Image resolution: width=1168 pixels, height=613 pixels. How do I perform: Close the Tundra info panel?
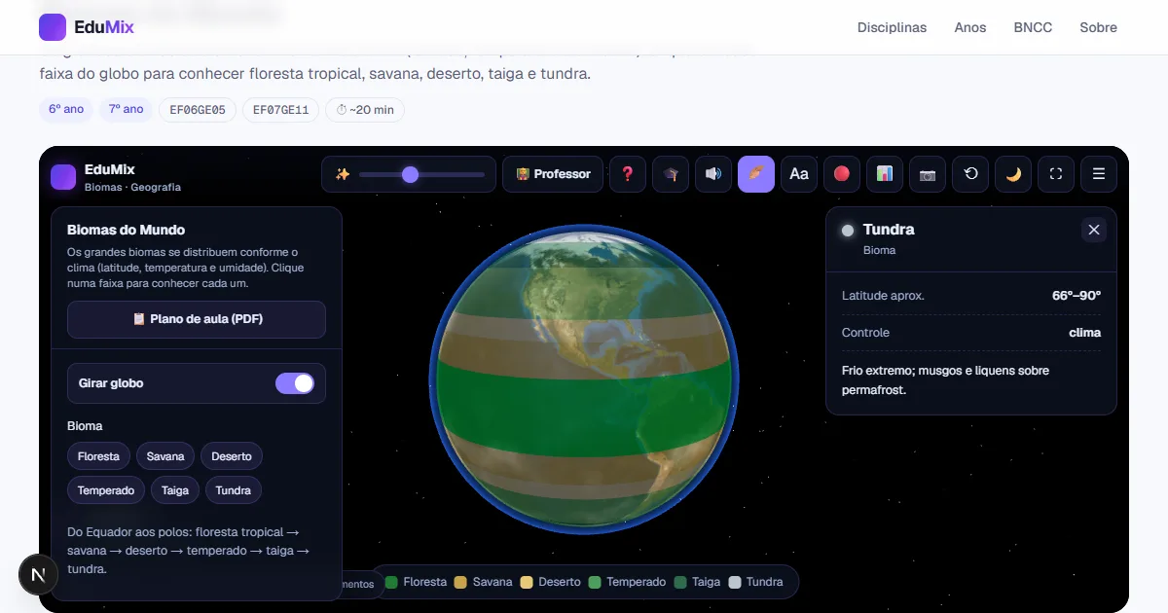(1094, 230)
